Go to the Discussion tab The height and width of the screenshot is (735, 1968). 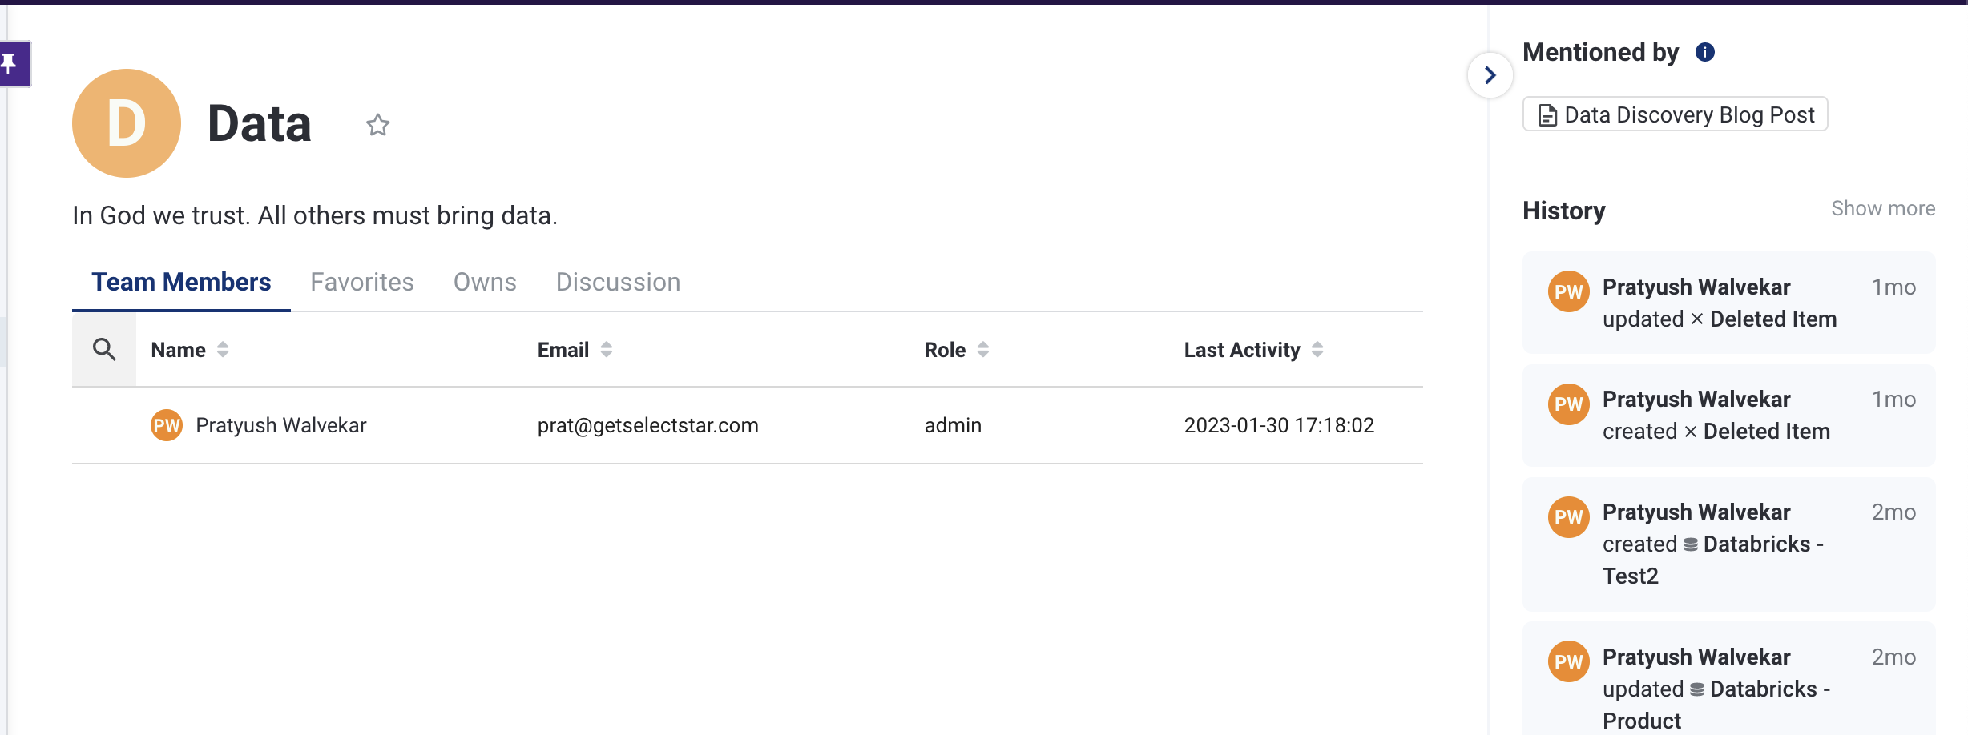(618, 282)
